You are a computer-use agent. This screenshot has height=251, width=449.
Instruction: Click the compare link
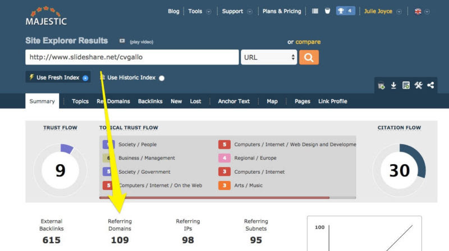point(308,41)
